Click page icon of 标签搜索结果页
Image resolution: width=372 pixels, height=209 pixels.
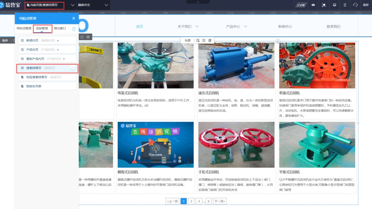tap(22, 77)
